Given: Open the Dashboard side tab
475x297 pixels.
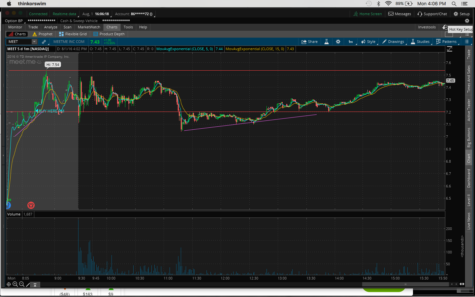Looking at the screenshot, I should 469,178.
